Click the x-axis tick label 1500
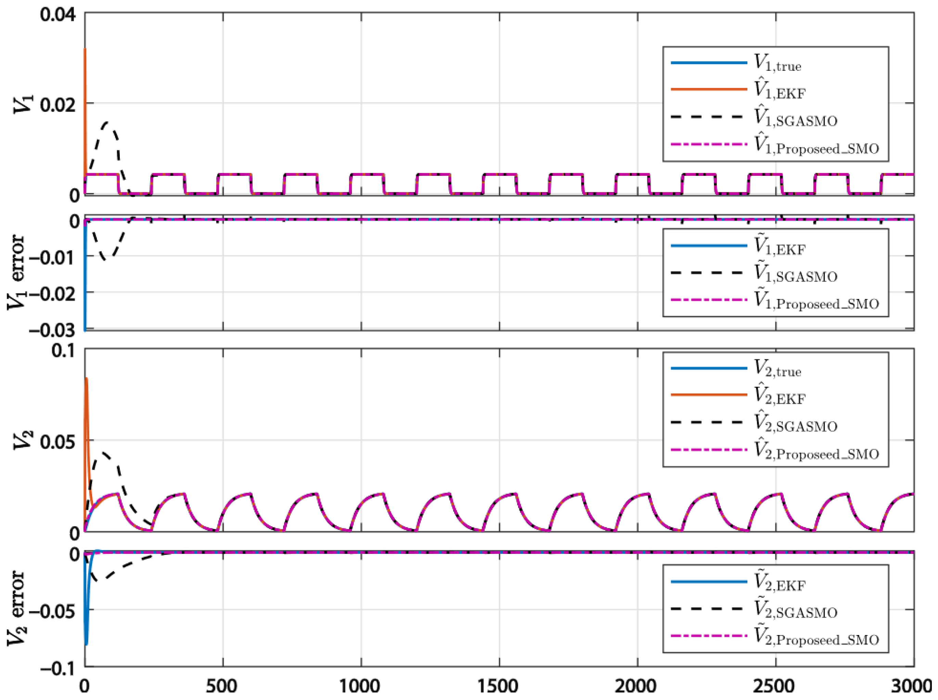The width and height of the screenshot is (938, 700). pos(499,686)
